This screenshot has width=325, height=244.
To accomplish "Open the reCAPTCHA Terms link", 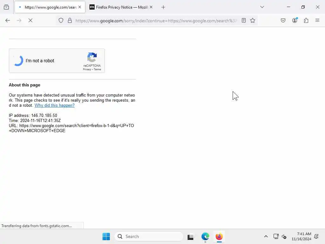I will (97, 70).
